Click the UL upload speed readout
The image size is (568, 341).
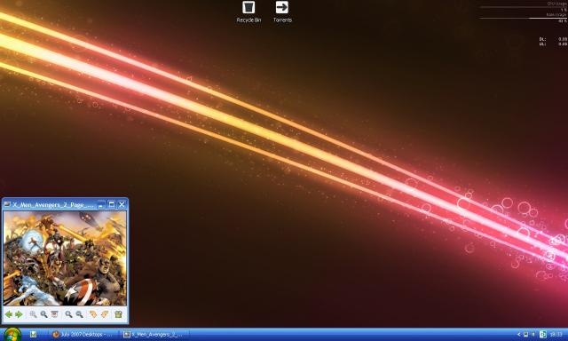(x=553, y=44)
